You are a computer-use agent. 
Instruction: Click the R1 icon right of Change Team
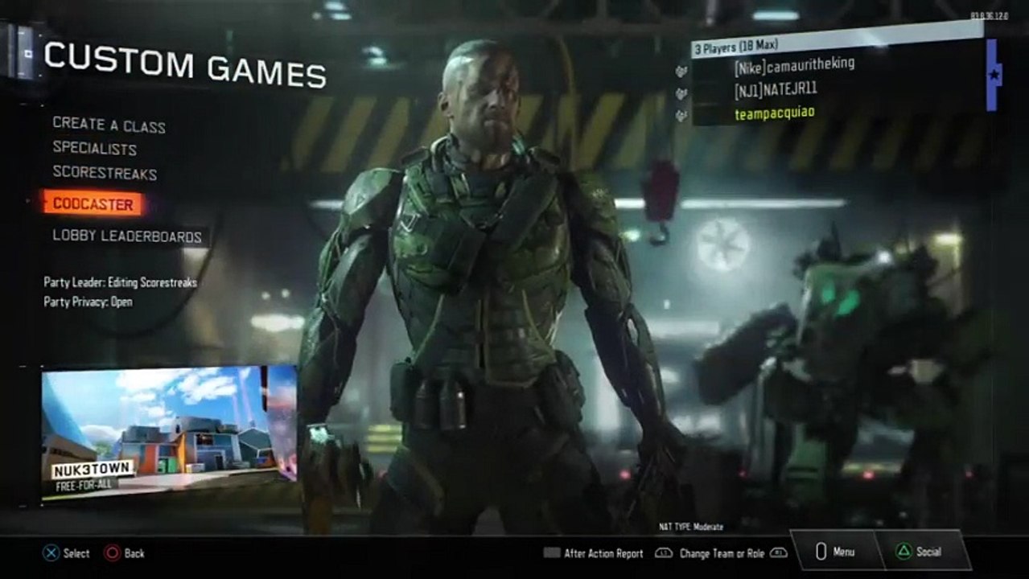(778, 553)
